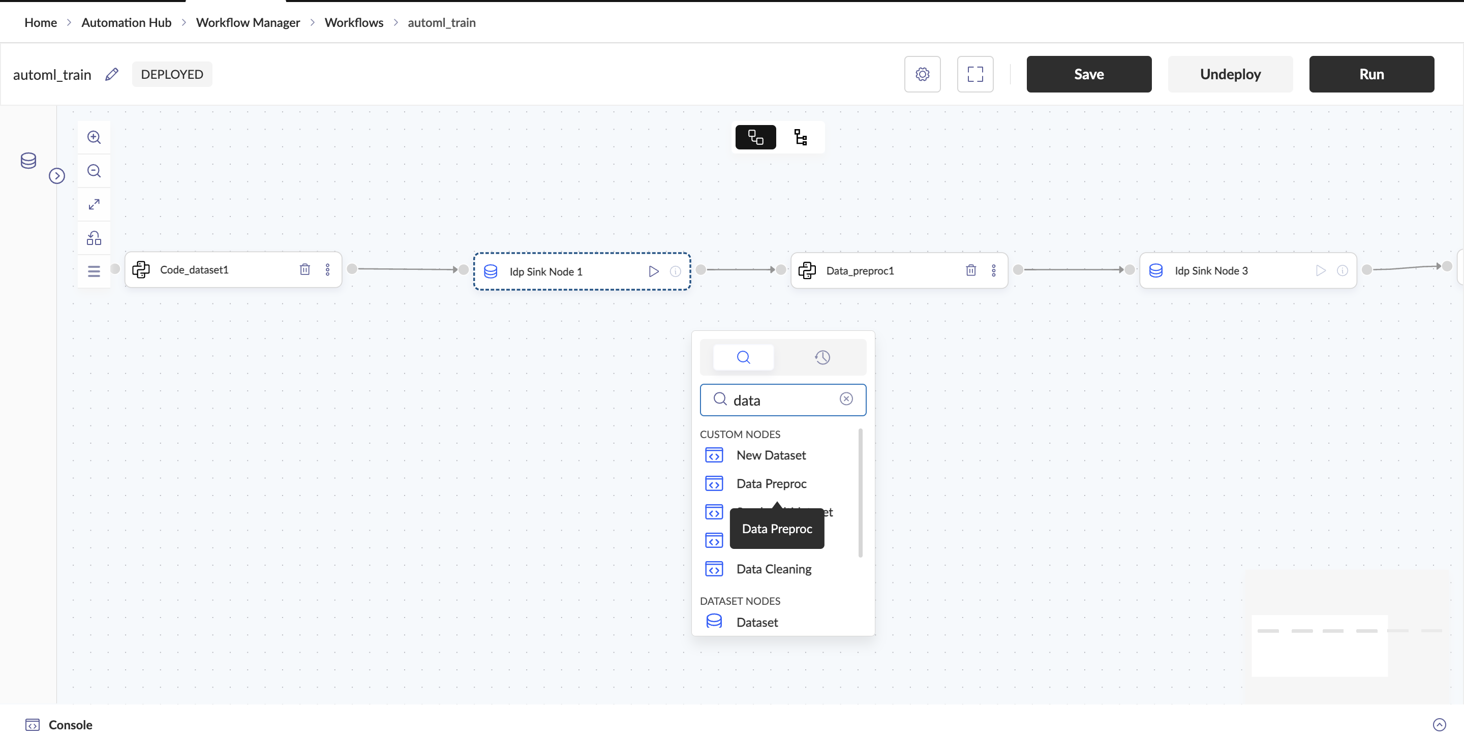
Task: Click the zoom out canvas icon
Action: pyautogui.click(x=94, y=171)
